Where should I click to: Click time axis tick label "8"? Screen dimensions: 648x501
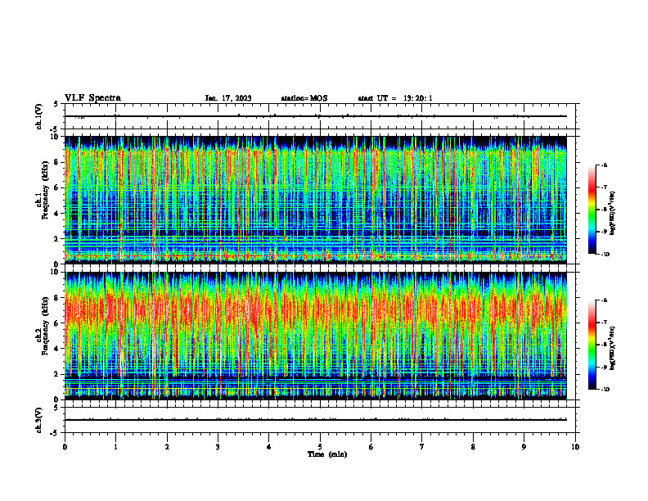[473, 447]
